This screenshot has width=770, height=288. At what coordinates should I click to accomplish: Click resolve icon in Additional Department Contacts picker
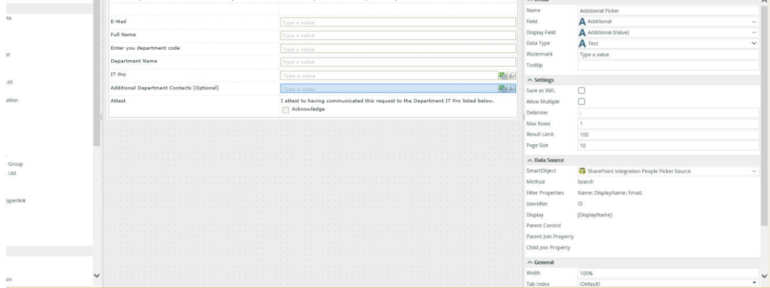pos(502,89)
